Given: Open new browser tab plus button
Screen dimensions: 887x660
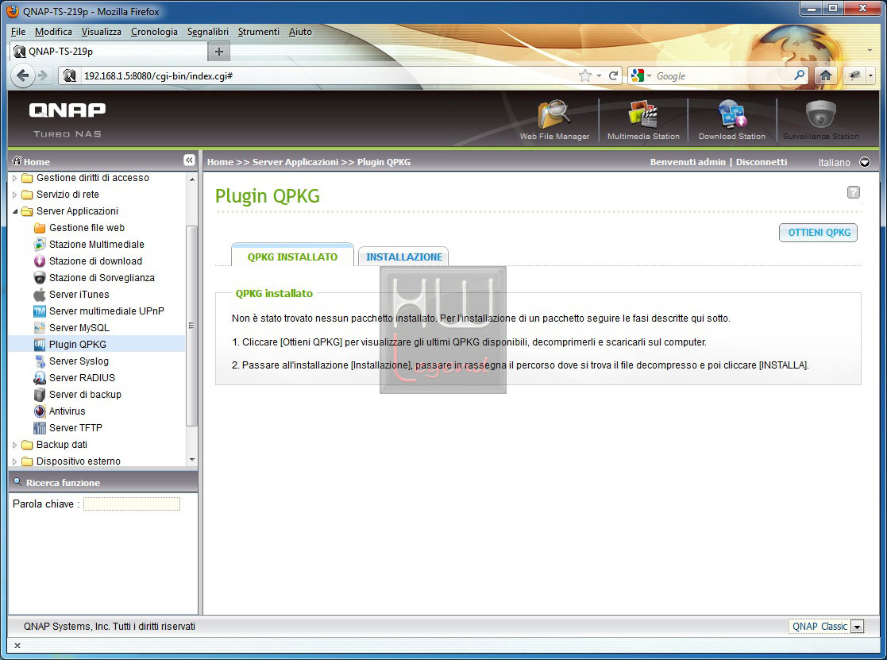Looking at the screenshot, I should pos(219,52).
